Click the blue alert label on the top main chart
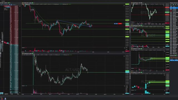This screenshot has width=178, height=100. (x=116, y=24)
